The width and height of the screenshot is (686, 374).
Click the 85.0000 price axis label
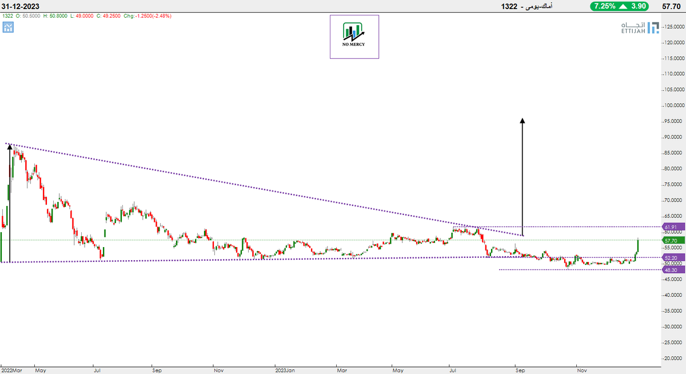[674, 153]
